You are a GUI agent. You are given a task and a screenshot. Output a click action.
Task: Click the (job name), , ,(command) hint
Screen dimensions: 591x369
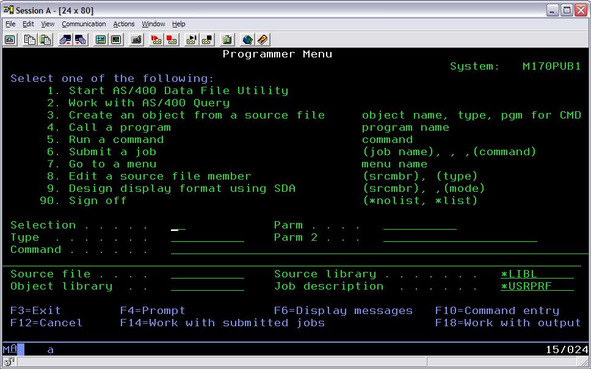point(449,152)
